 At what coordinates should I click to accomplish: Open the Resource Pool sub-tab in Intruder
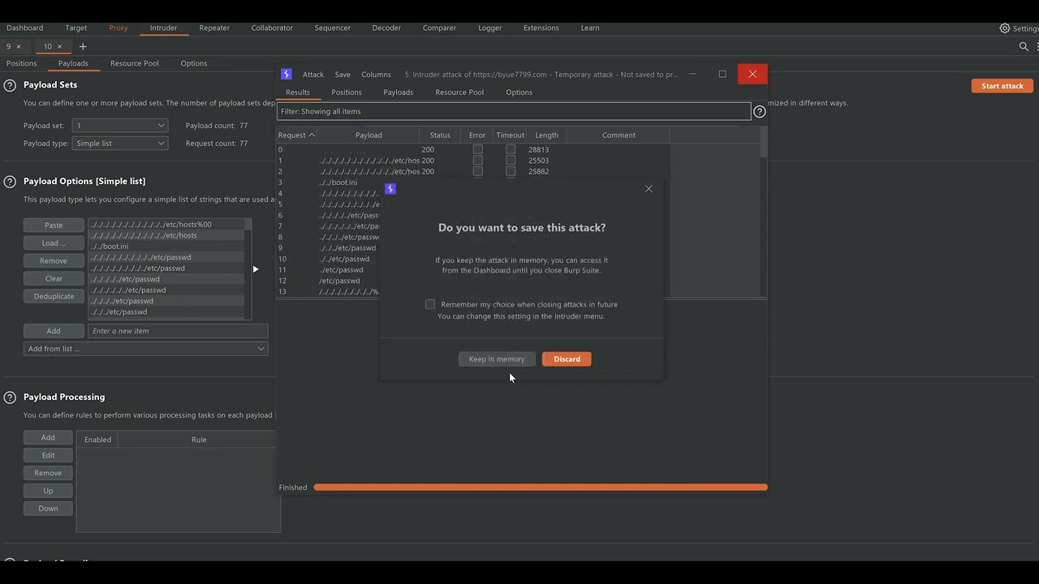click(135, 63)
